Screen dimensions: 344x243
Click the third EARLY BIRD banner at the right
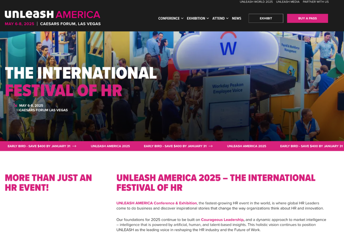click(311, 146)
